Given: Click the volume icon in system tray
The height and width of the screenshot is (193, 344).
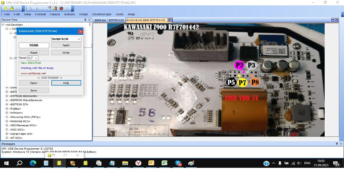Looking at the screenshot, I should coord(299,163).
